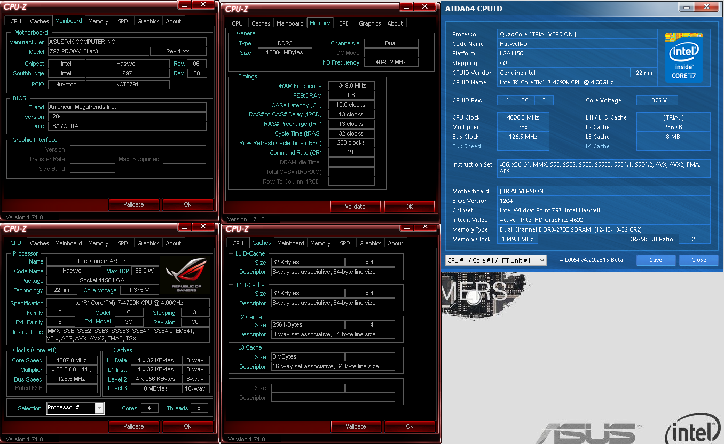
Task: Click Save in the AIDA64 CPUID window
Action: click(656, 260)
